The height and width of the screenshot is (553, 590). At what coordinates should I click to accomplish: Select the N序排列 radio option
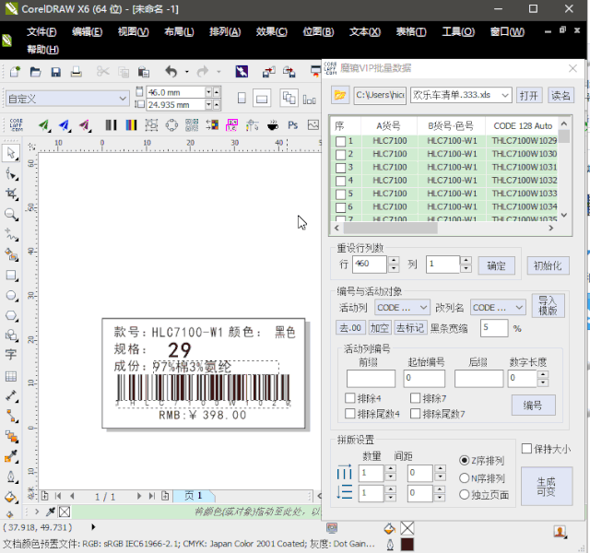(465, 478)
